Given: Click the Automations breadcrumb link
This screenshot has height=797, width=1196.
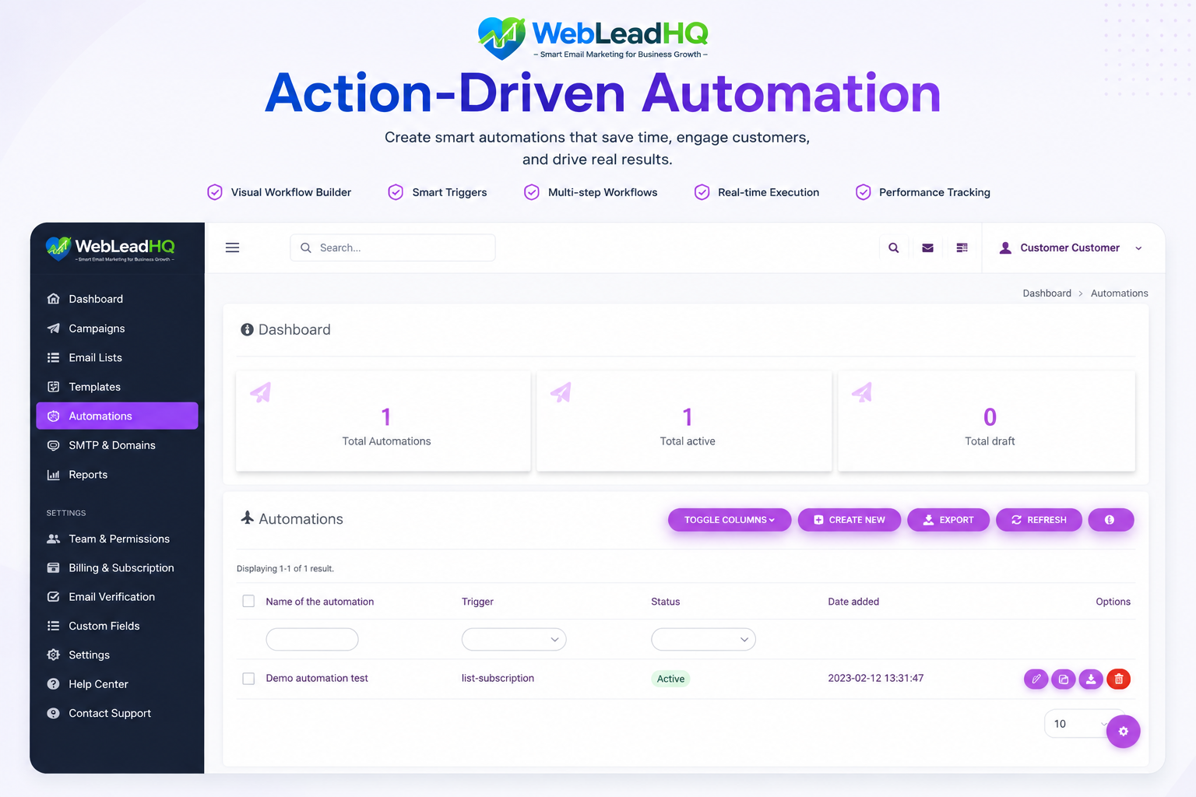Looking at the screenshot, I should [1119, 293].
